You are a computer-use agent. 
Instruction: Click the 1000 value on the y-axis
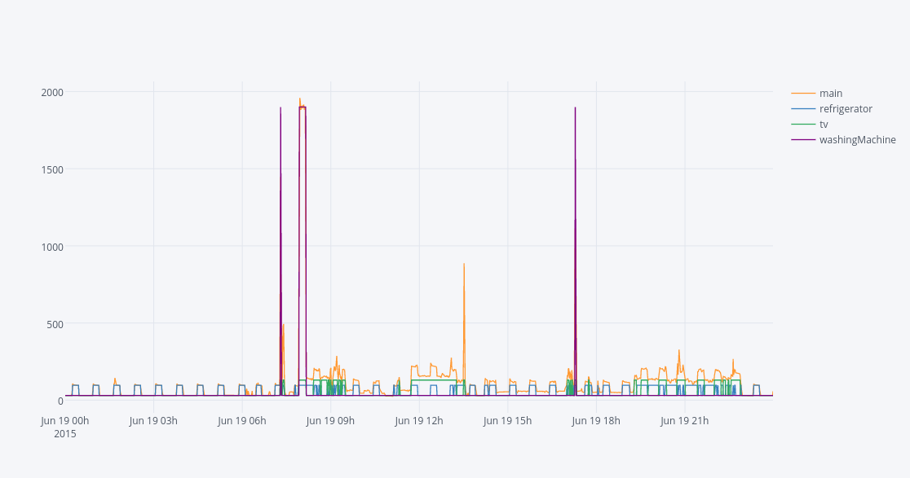click(x=52, y=247)
